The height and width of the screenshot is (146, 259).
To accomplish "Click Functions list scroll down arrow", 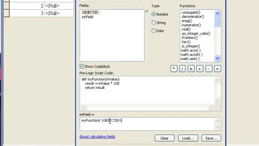I will [217, 58].
